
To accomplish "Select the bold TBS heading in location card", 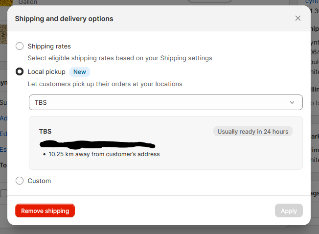I will click(45, 131).
